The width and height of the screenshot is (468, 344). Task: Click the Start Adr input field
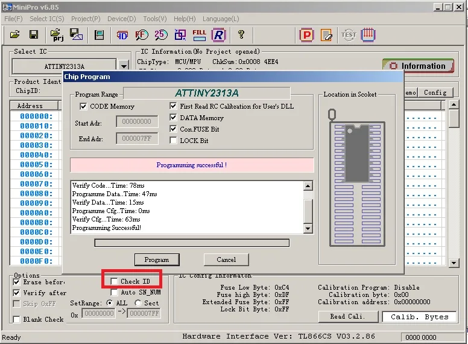(x=137, y=121)
